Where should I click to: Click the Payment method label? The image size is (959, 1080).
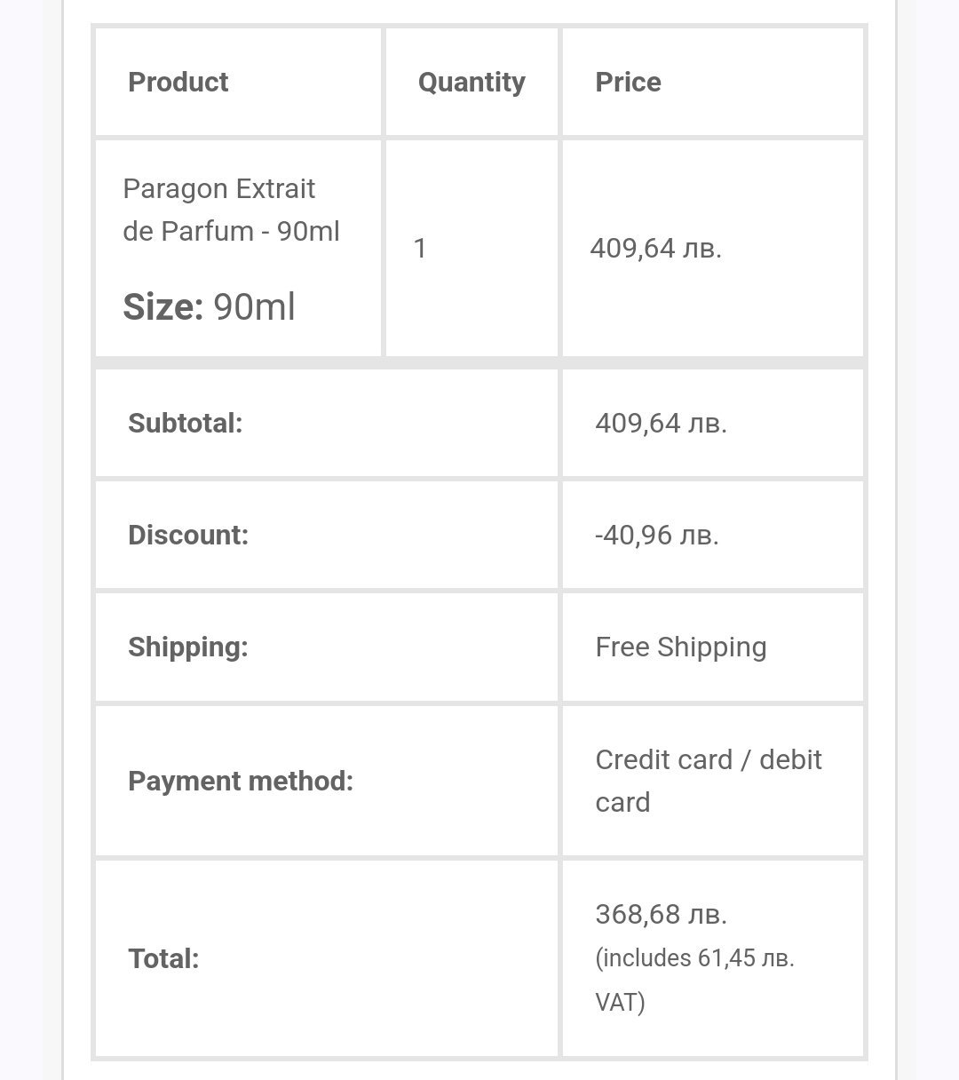pyautogui.click(x=240, y=781)
